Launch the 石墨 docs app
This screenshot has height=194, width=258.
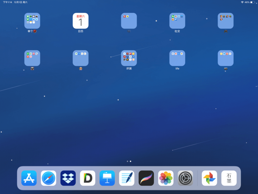[x=229, y=178]
